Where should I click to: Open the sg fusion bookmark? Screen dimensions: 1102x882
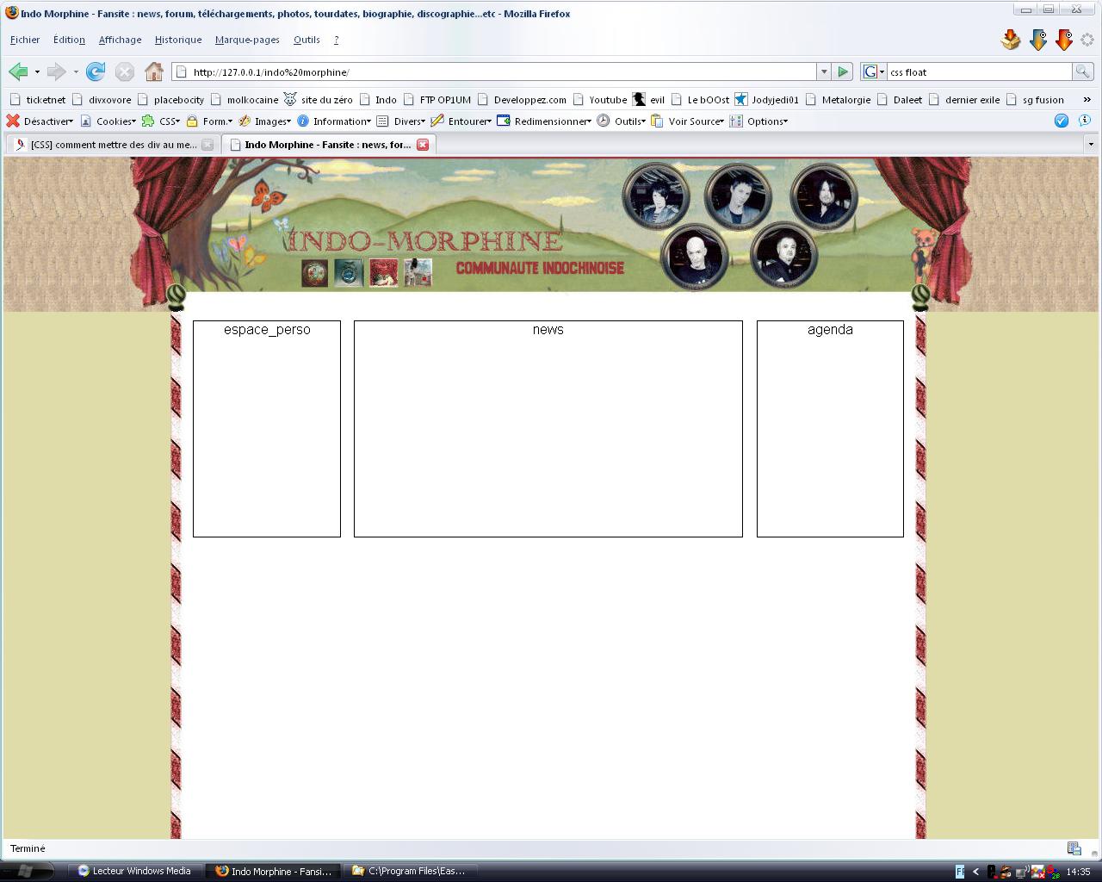click(x=1035, y=99)
